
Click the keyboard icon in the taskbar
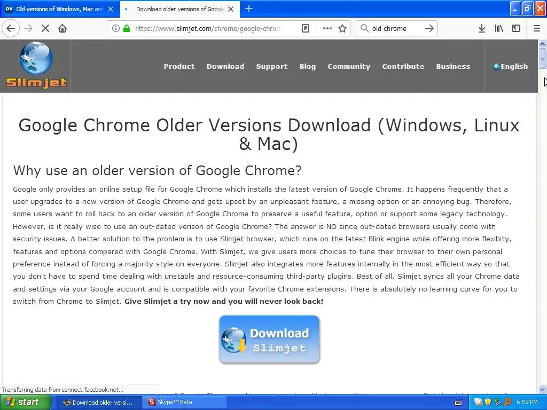click(458, 403)
